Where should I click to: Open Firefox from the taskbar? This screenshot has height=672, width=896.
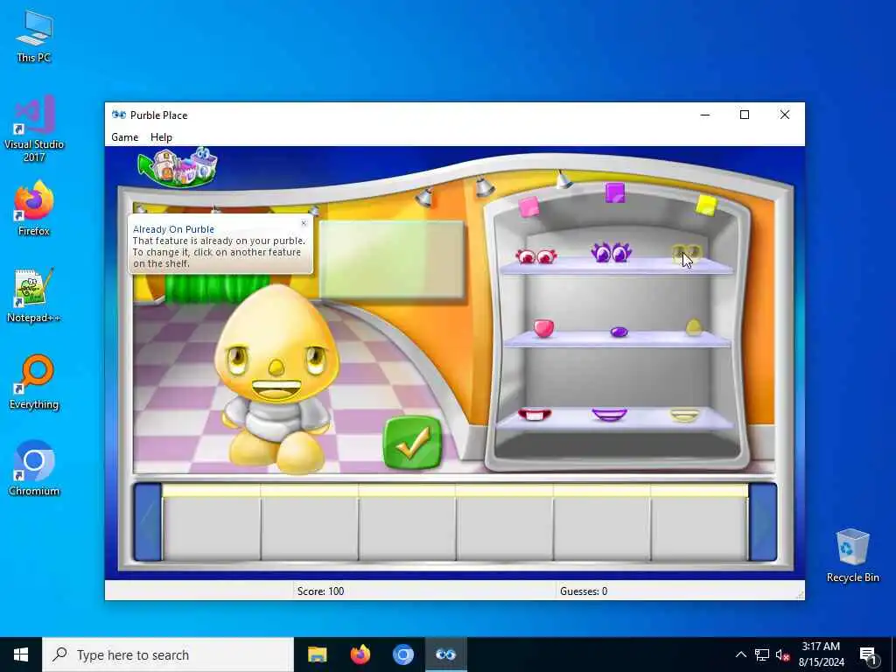(360, 654)
